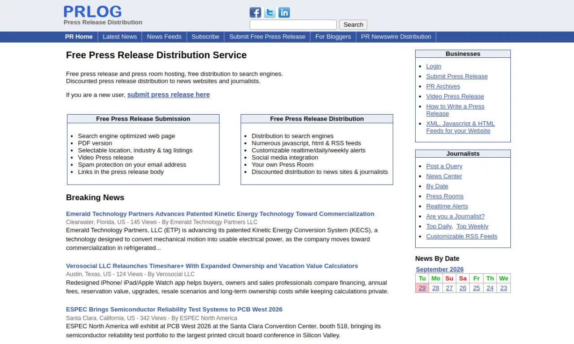This screenshot has width=574, height=344.
Task: Open Top Daily link
Action: [439, 226]
